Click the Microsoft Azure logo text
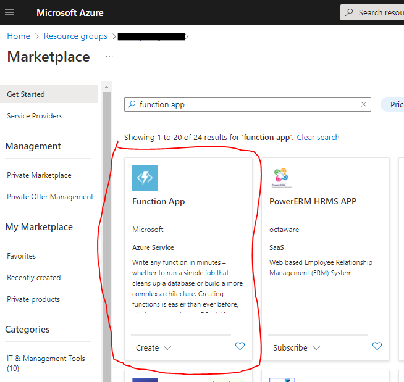 coord(70,12)
